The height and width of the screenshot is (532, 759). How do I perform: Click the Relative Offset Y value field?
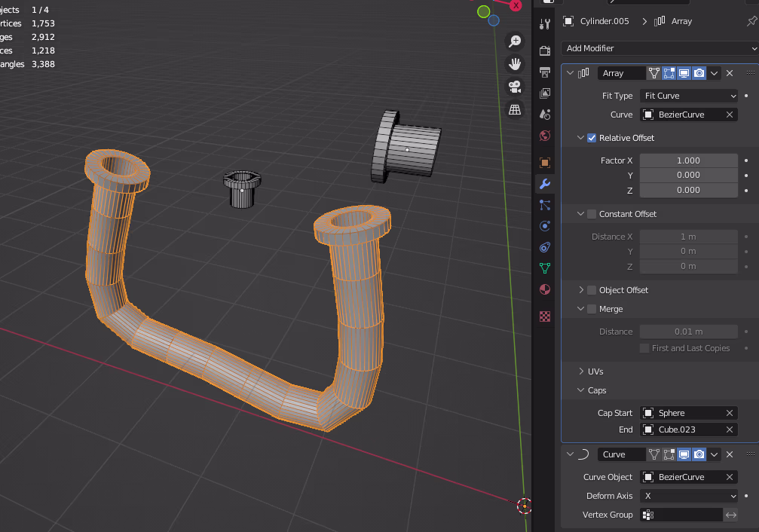click(x=689, y=176)
